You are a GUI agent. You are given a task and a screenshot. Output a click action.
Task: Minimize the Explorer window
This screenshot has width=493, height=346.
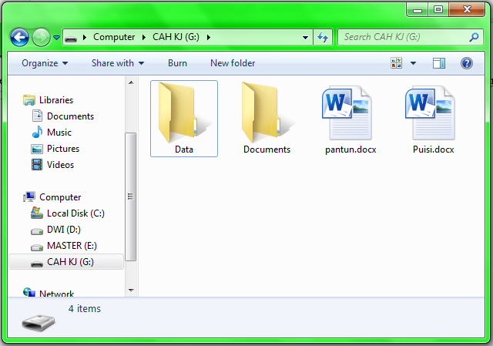[x=418, y=10]
